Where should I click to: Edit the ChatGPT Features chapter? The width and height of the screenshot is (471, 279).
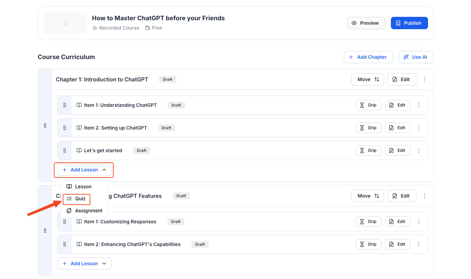402,196
